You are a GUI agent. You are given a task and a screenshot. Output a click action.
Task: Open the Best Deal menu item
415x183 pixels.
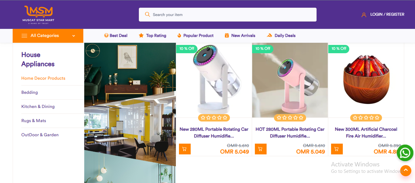[x=116, y=36]
